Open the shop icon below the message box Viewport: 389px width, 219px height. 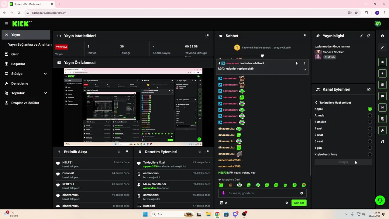click(222, 203)
